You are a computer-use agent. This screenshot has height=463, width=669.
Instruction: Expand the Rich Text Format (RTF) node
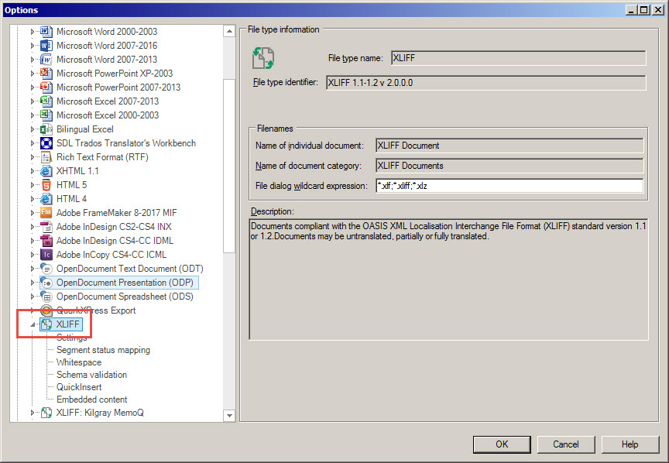point(33,157)
